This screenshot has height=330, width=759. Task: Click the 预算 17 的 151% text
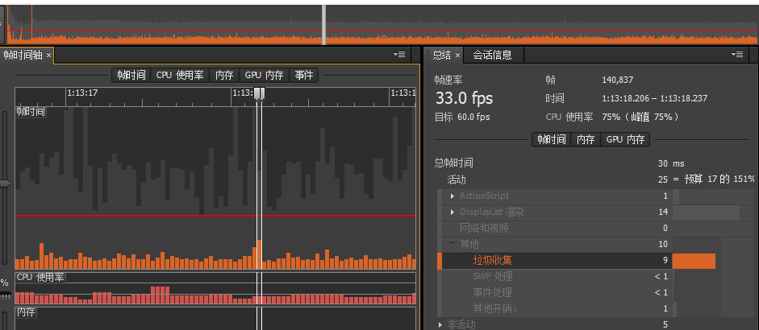click(x=719, y=179)
